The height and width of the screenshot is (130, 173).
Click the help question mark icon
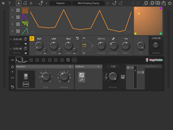pos(9,3)
